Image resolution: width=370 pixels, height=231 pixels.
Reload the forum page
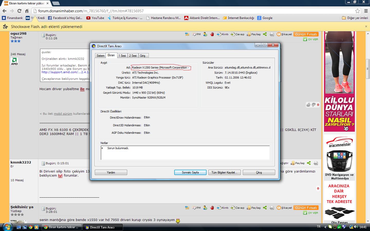tap(19, 11)
